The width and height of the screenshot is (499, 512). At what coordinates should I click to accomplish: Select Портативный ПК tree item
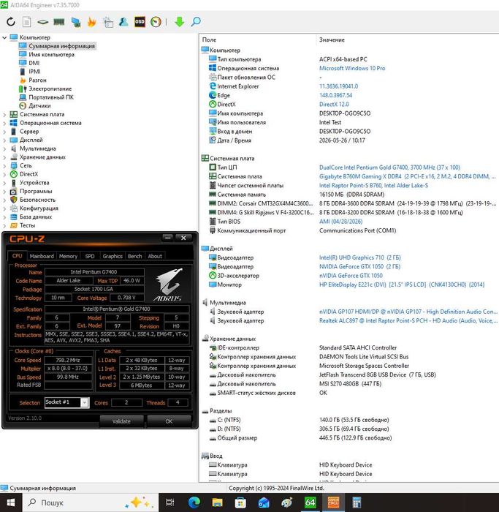coord(51,97)
